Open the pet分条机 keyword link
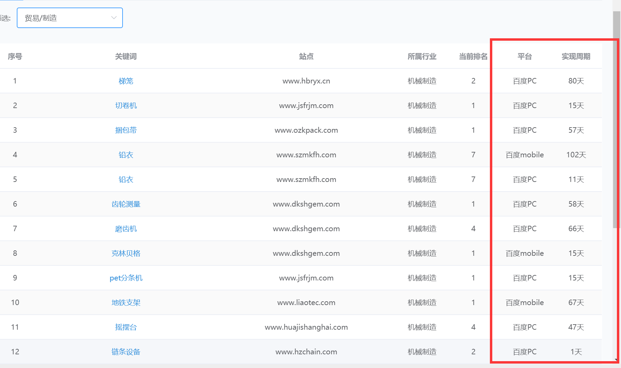This screenshot has width=621, height=368. 126,278
